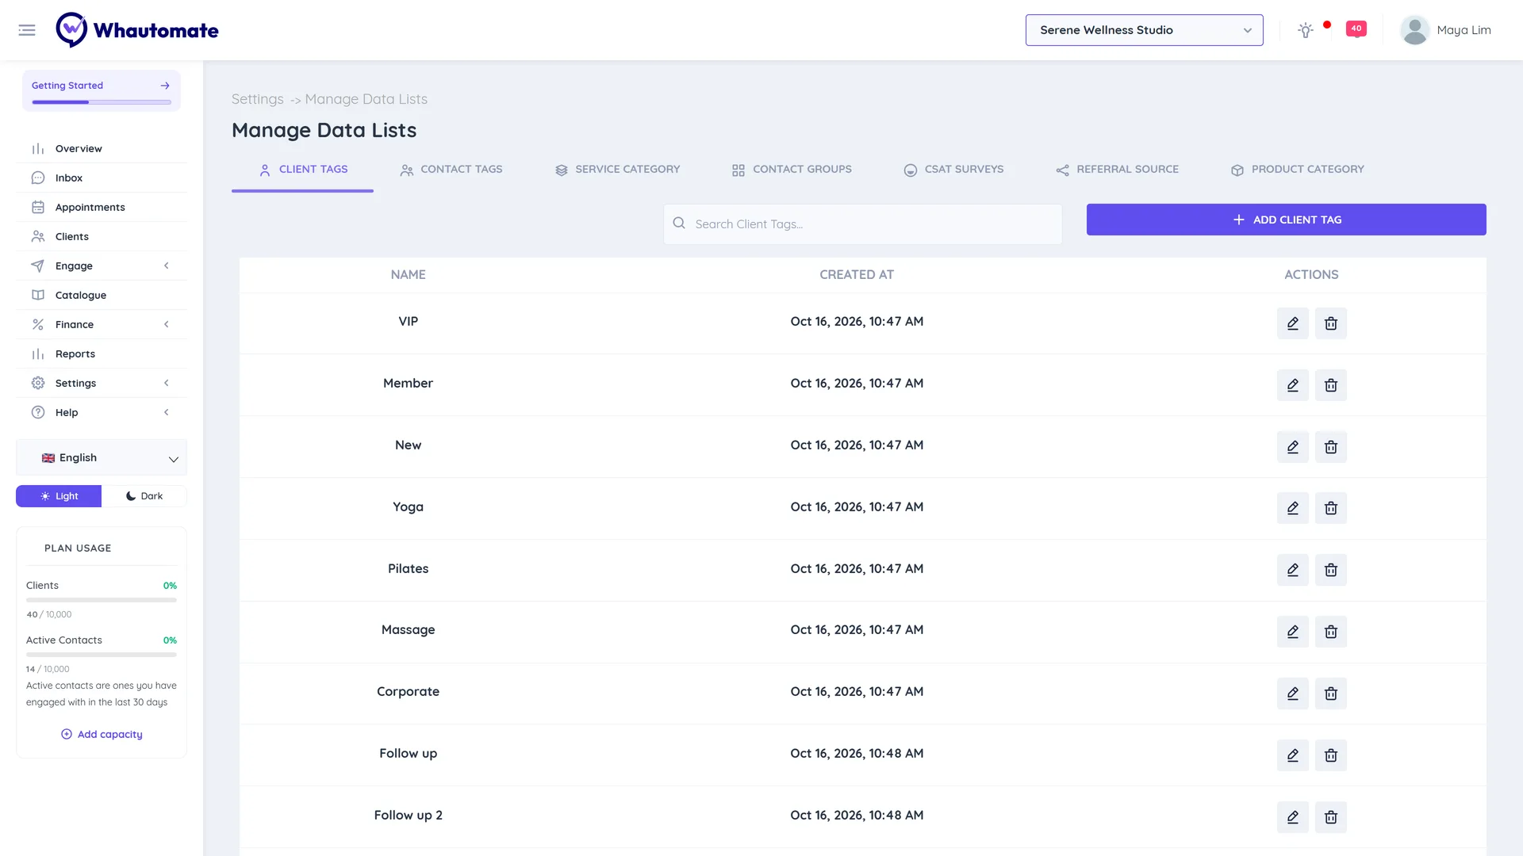This screenshot has width=1523, height=856.
Task: Edit the Yoga client tag
Action: point(1293,508)
